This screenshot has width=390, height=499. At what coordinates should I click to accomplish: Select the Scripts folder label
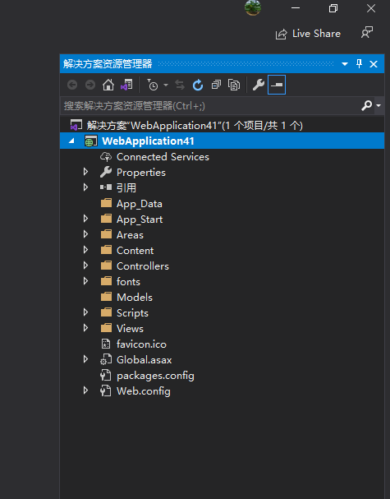click(132, 313)
